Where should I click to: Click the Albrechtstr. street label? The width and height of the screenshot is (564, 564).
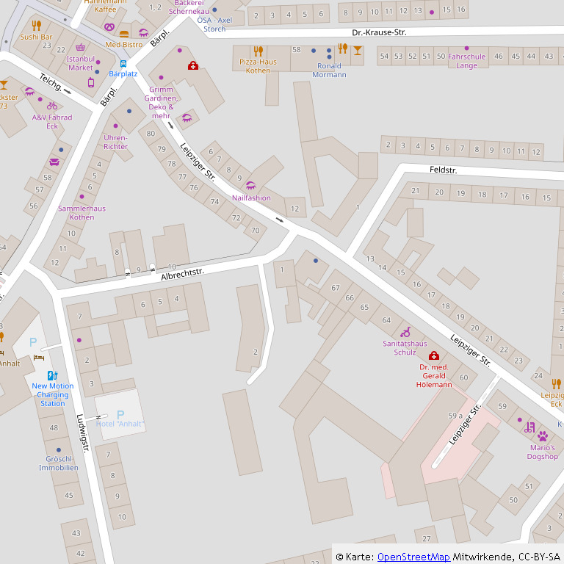coord(182,274)
